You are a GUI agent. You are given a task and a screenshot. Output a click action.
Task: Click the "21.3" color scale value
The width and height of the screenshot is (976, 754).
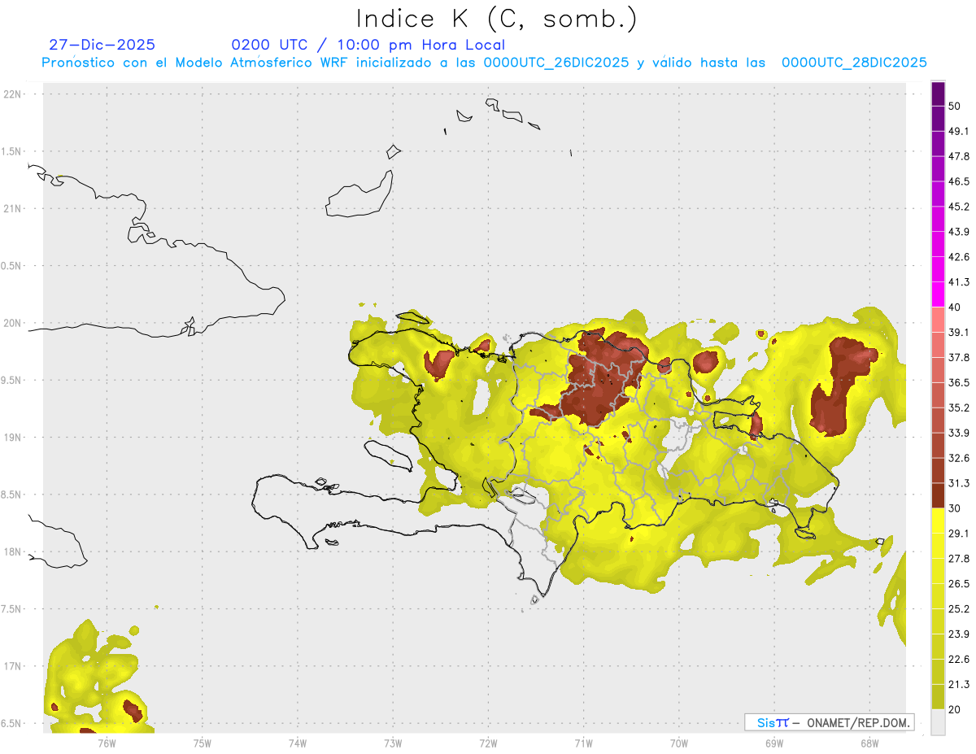959,684
